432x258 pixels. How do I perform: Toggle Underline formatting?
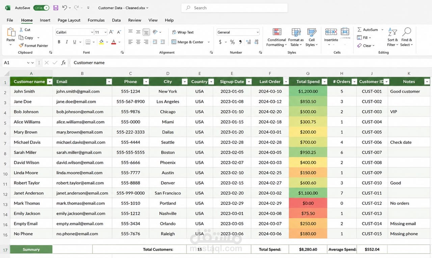(74, 42)
